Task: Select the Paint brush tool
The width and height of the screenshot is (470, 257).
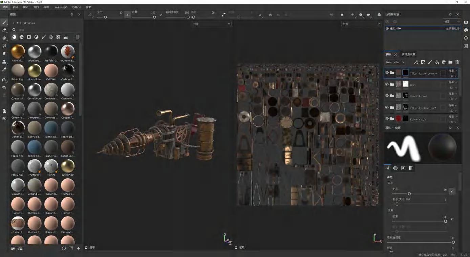Action: pyautogui.click(x=4, y=23)
